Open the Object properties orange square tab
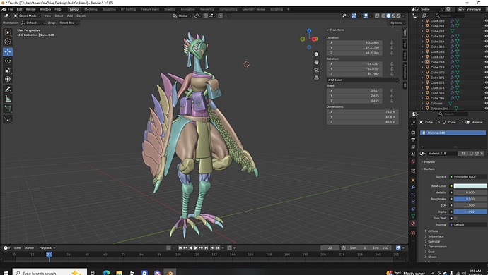 (x=413, y=180)
